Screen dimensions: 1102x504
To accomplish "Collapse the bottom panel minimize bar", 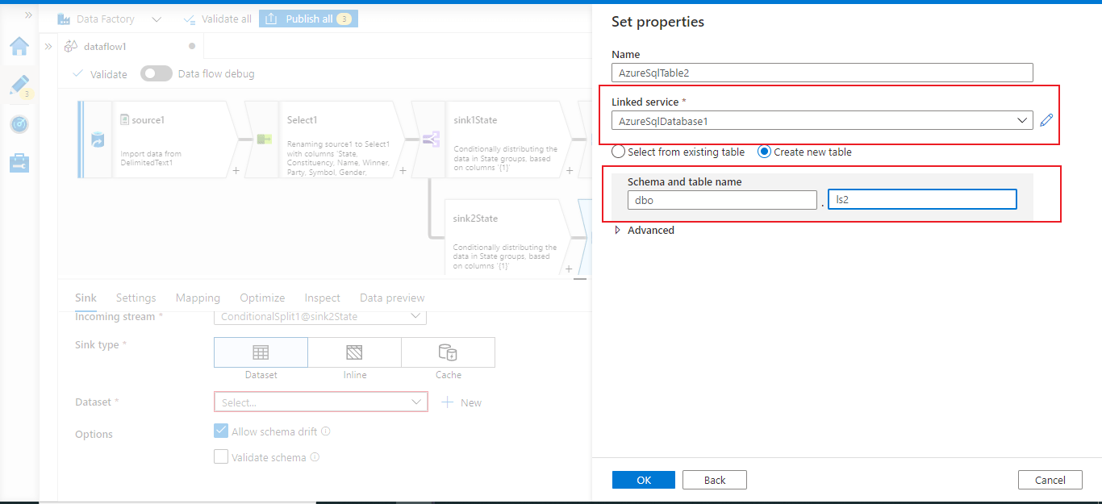I will [x=580, y=279].
